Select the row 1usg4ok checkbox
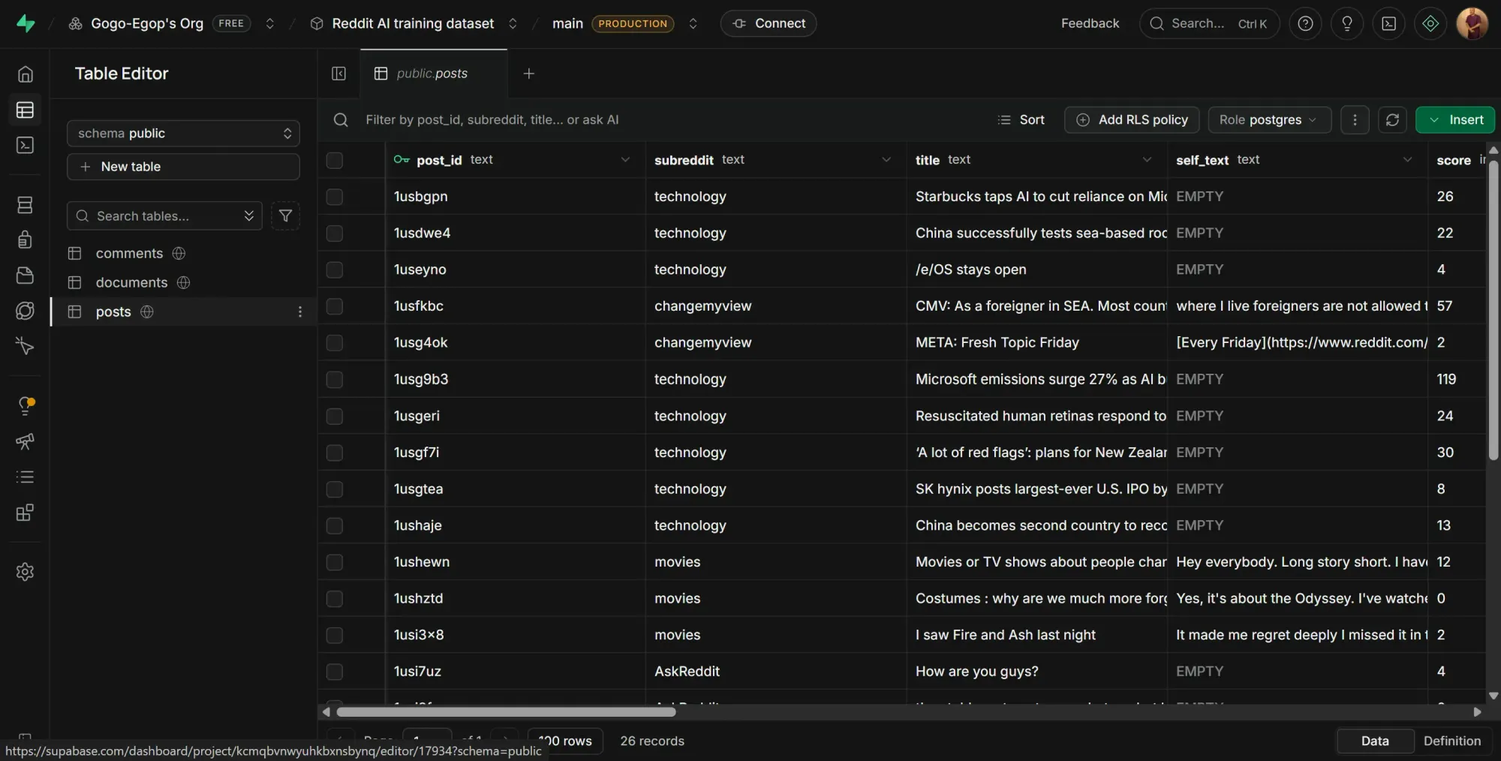This screenshot has width=1501, height=761. coord(335,343)
